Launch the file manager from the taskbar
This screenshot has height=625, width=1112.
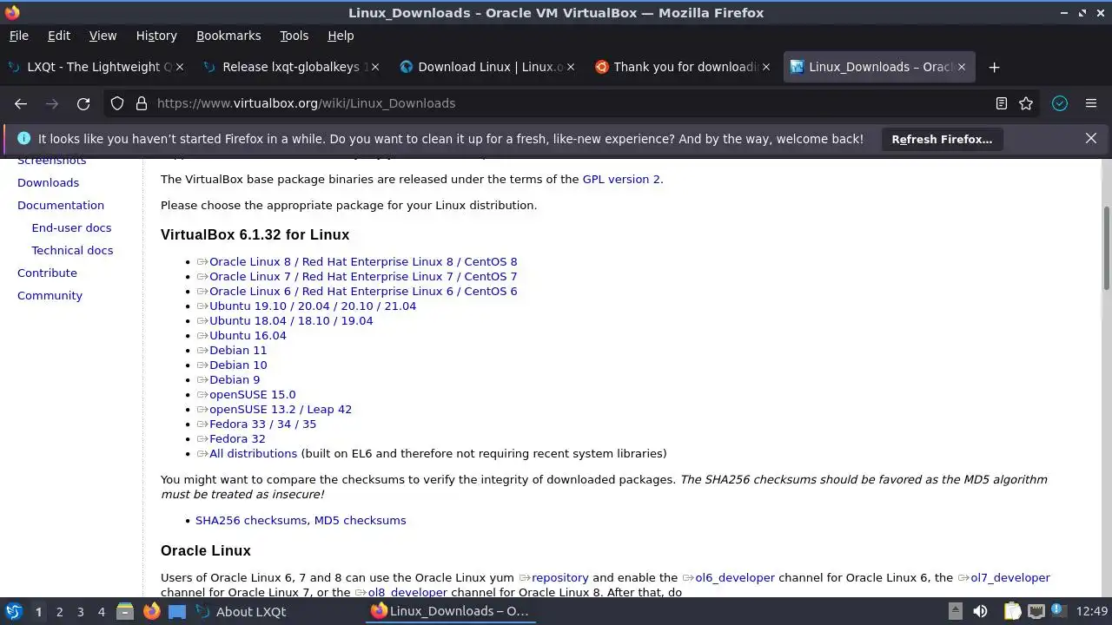click(x=125, y=612)
